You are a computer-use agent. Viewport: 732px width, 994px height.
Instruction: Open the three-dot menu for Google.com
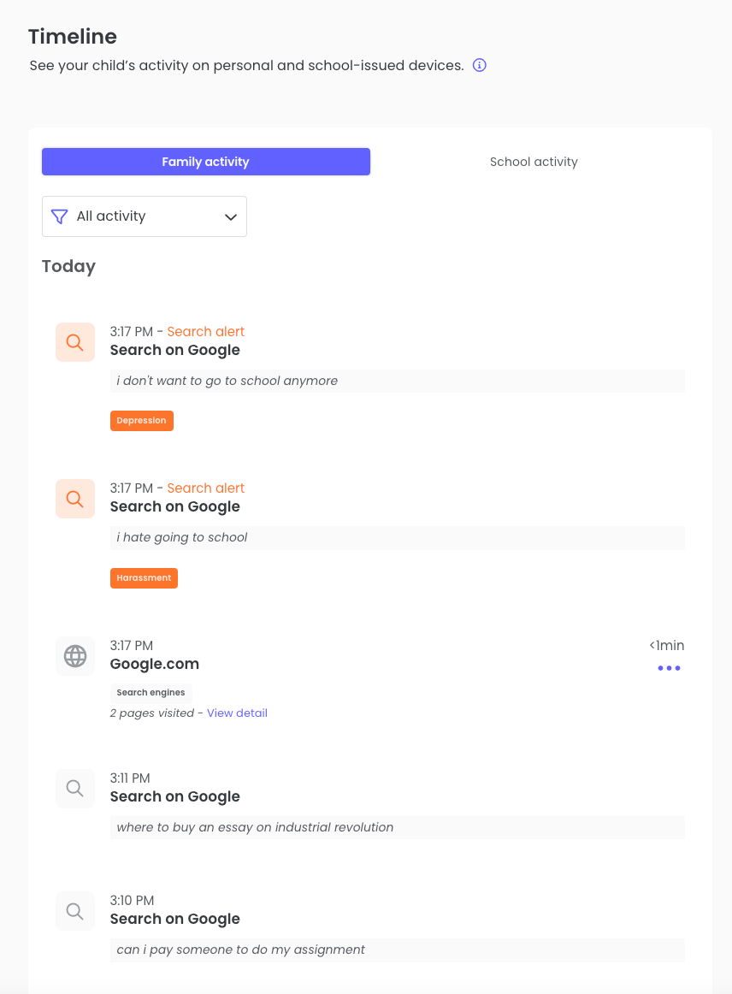(x=669, y=668)
